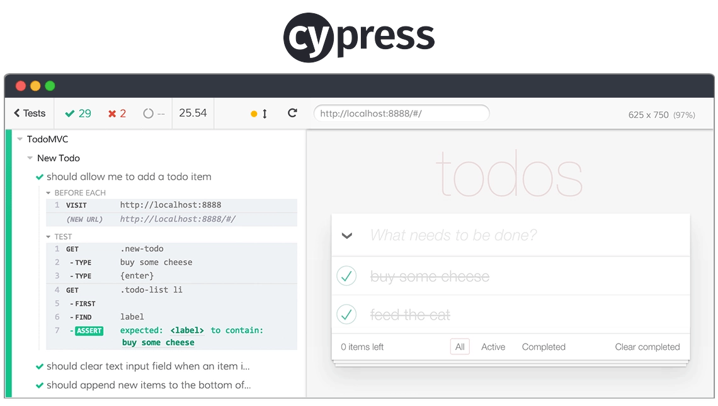Screen dimensions: 718x406
Task: Click the buy some cheese todo label
Action: (x=430, y=276)
